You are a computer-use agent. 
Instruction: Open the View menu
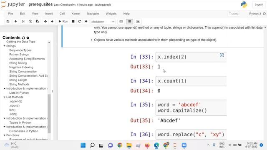click(35, 14)
